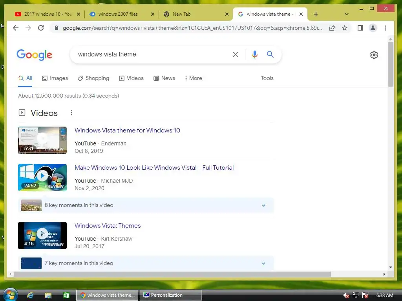Image resolution: width=402 pixels, height=301 pixels.
Task: Close the 2017 windows 10 YouTube tab
Action: [79, 14]
